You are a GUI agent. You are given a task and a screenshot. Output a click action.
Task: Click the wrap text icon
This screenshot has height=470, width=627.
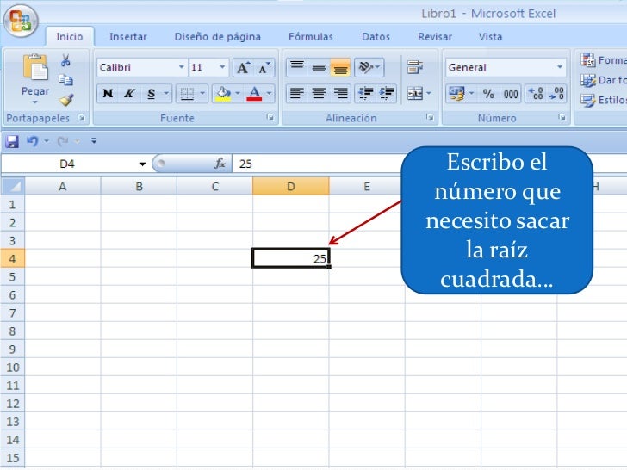click(x=415, y=67)
